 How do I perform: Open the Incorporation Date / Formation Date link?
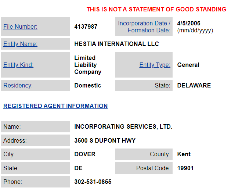coord(144,27)
